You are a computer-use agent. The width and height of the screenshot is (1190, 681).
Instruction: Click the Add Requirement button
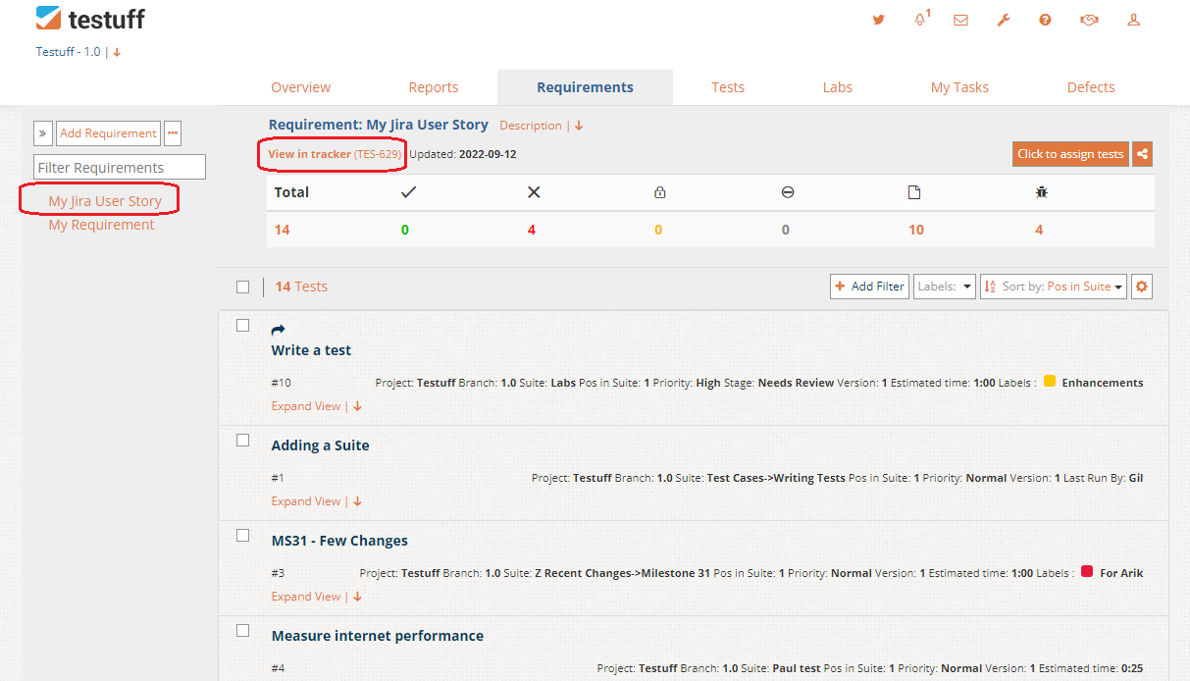tap(108, 133)
